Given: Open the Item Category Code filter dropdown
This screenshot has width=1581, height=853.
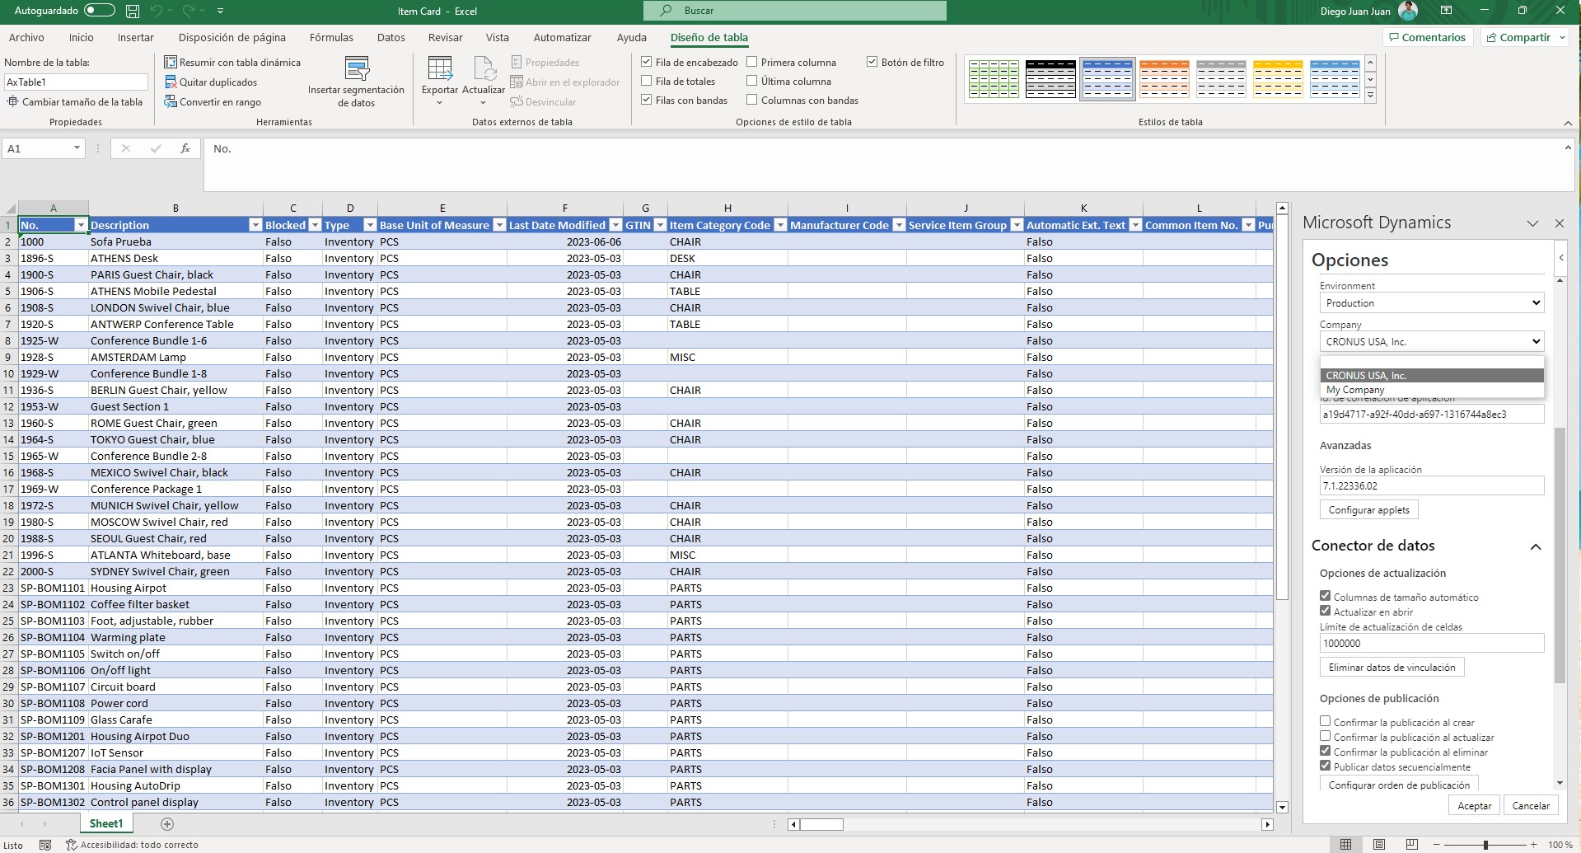Looking at the screenshot, I should (x=779, y=225).
